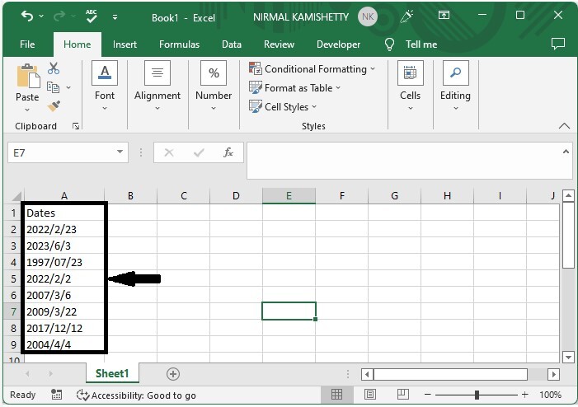Click the Coming Soon megaphone icon

coord(407,16)
